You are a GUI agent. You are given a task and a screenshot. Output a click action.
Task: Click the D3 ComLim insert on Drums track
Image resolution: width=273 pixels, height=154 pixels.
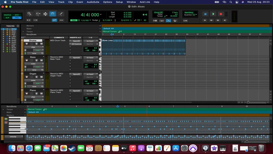coord(77,44)
